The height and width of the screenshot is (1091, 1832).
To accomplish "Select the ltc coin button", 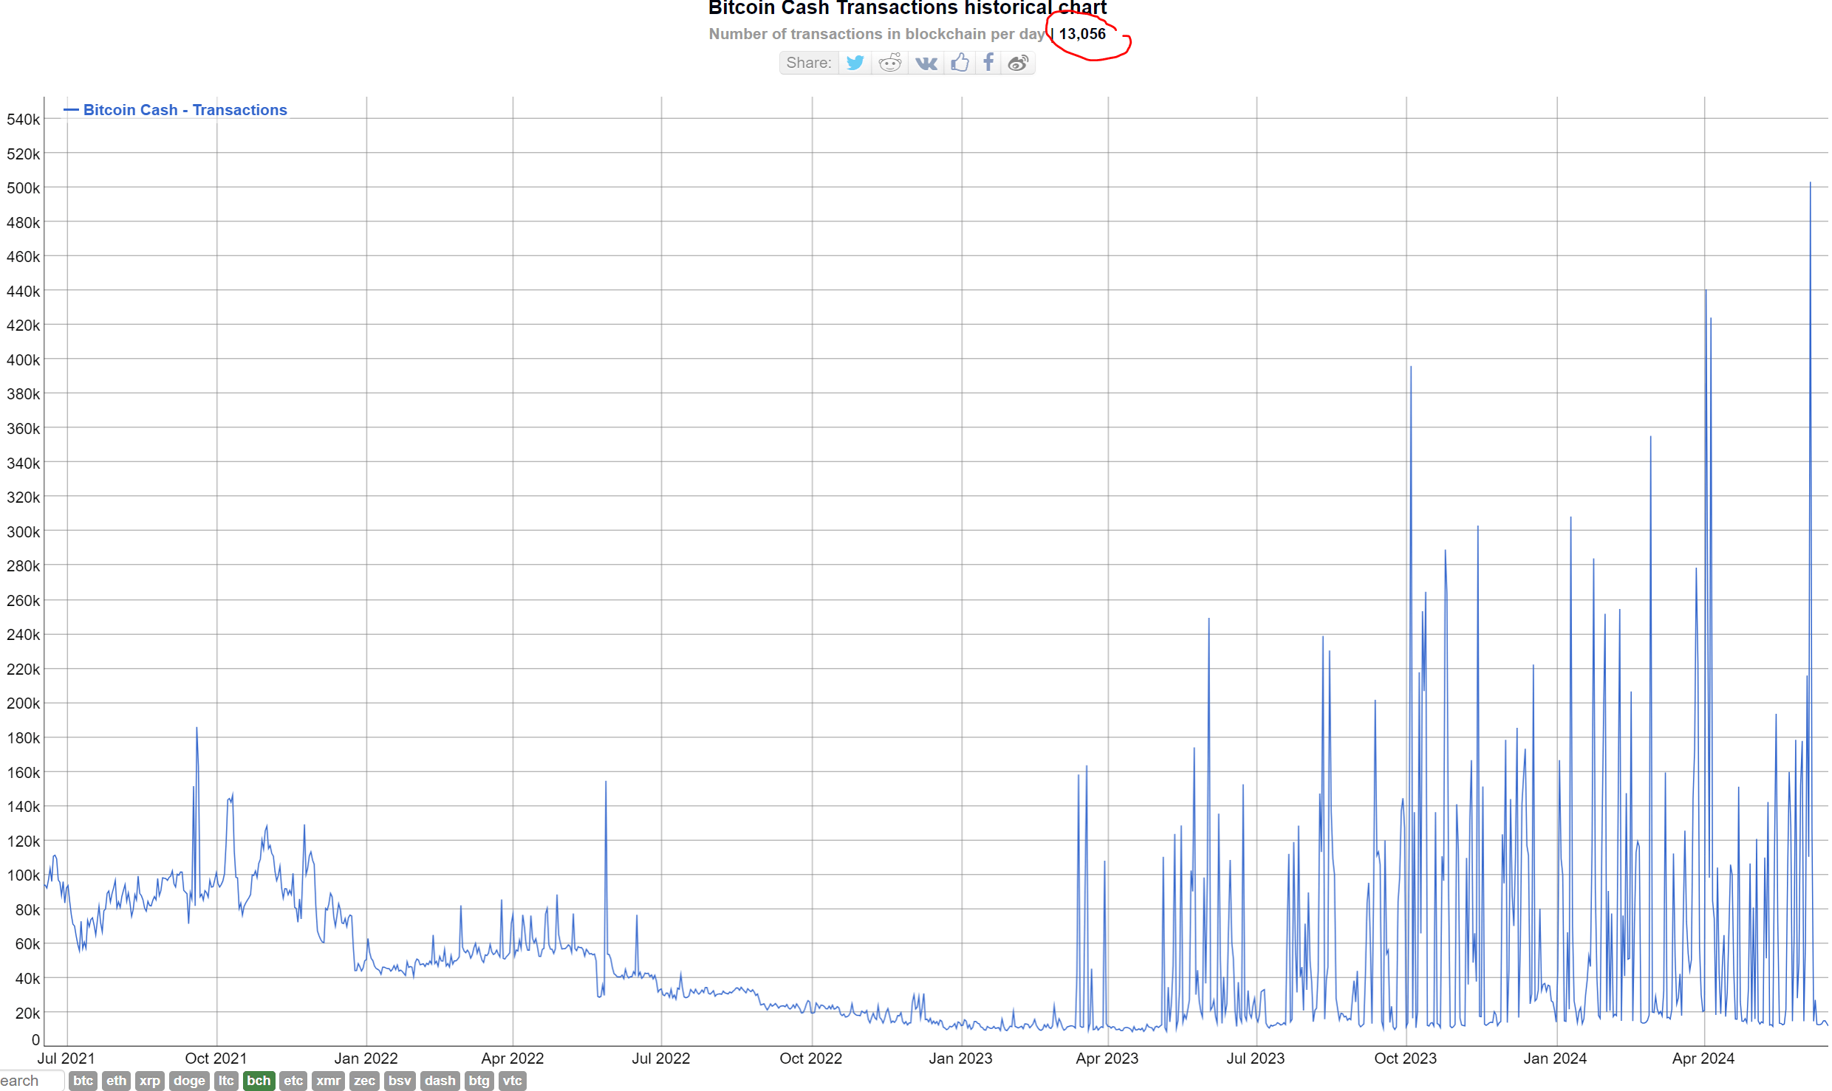I will [226, 1081].
